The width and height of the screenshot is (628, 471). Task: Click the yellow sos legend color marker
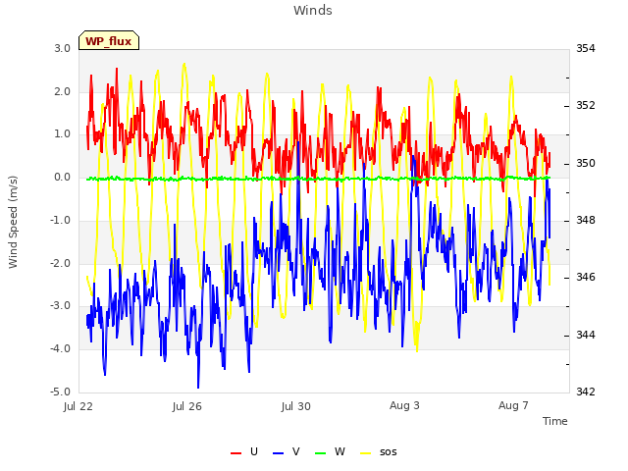pos(366,453)
